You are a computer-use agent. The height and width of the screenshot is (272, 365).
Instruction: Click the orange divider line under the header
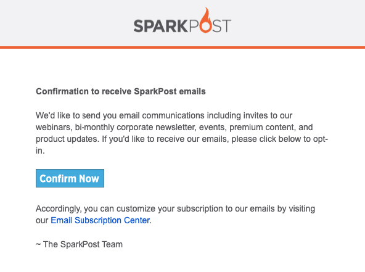point(182,47)
